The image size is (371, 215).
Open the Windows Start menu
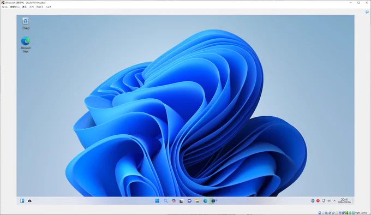pos(157,201)
